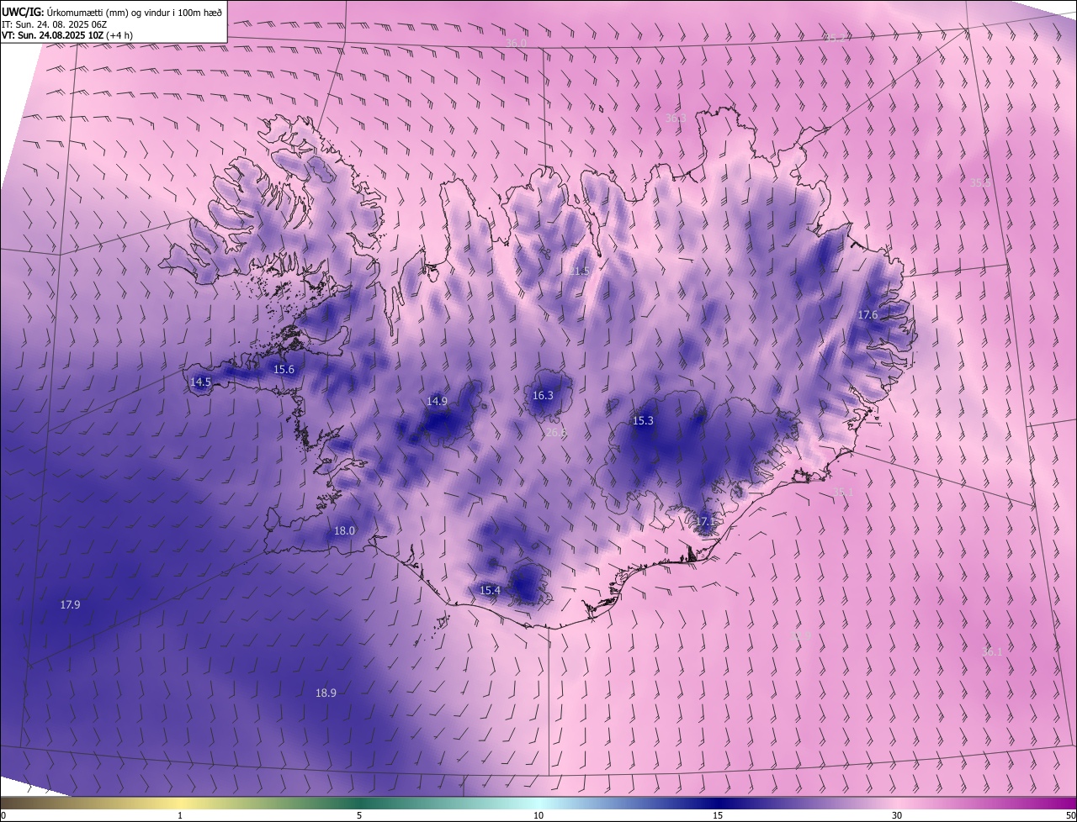Click the 36.3 value label
The height and width of the screenshot is (822, 1077).
[x=676, y=119]
